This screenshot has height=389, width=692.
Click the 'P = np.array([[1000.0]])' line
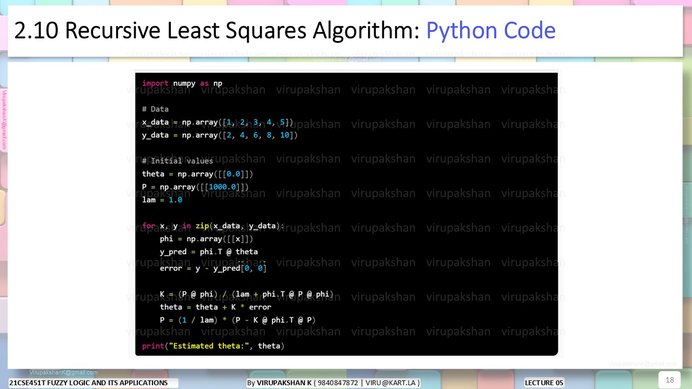tap(196, 187)
